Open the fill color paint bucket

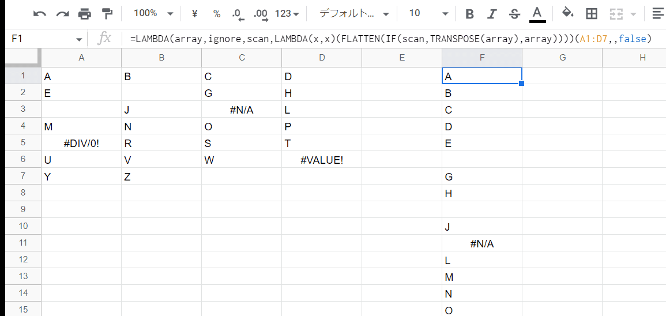coord(568,14)
